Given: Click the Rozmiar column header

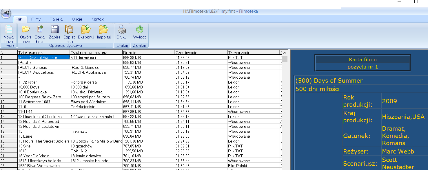Looking at the screenshot, I should pyautogui.click(x=148, y=53).
